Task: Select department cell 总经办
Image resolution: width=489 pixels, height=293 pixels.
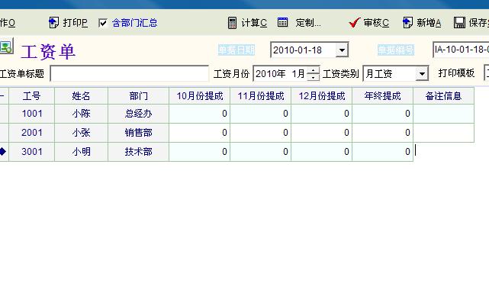Action: click(139, 114)
